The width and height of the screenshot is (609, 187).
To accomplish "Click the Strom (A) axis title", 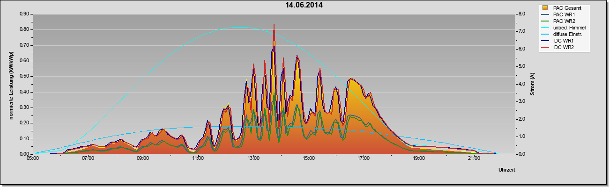I will click(533, 84).
